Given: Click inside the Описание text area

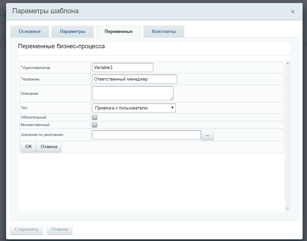Looking at the screenshot, I should point(133,93).
